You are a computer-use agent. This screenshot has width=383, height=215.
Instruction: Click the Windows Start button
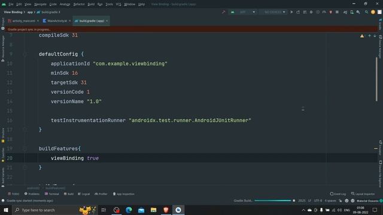coord(5,210)
